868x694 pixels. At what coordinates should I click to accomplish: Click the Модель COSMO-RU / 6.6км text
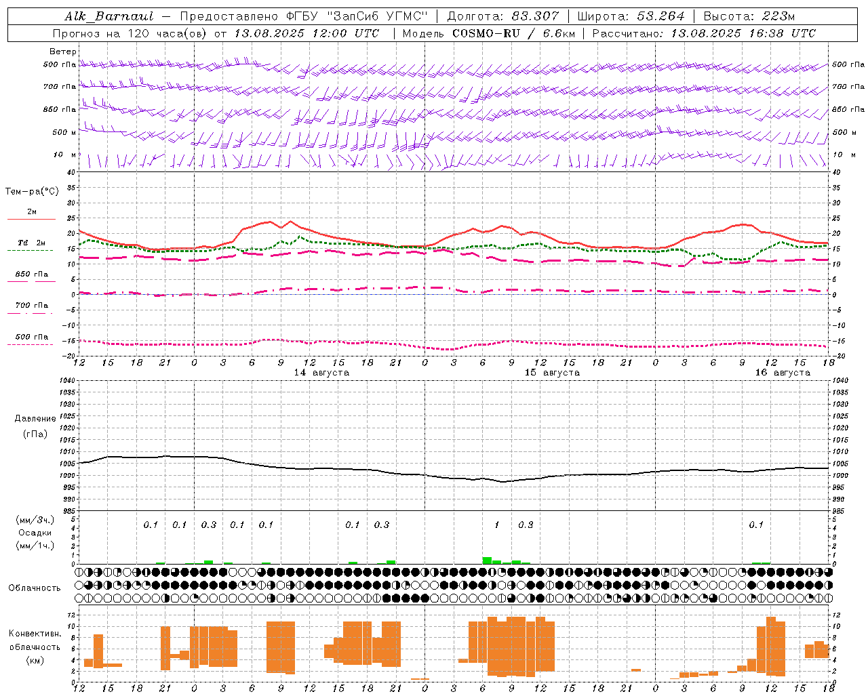click(489, 33)
